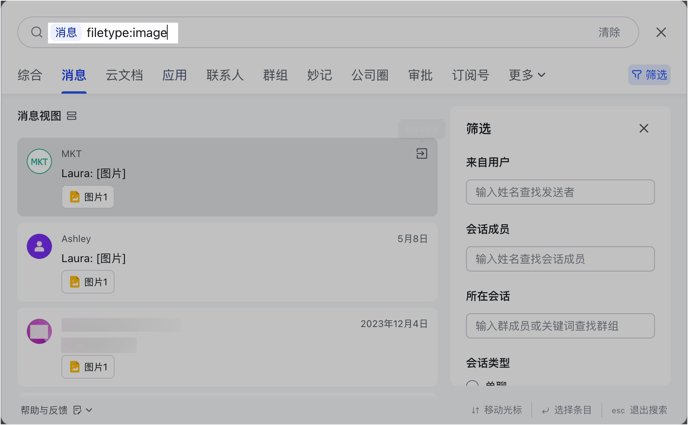This screenshot has height=425, width=688.
Task: Focus the 所在会话 group search field
Action: (x=560, y=326)
